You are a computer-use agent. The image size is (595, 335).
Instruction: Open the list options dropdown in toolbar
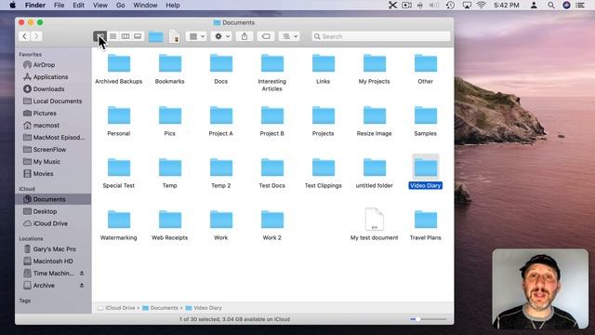coord(290,36)
